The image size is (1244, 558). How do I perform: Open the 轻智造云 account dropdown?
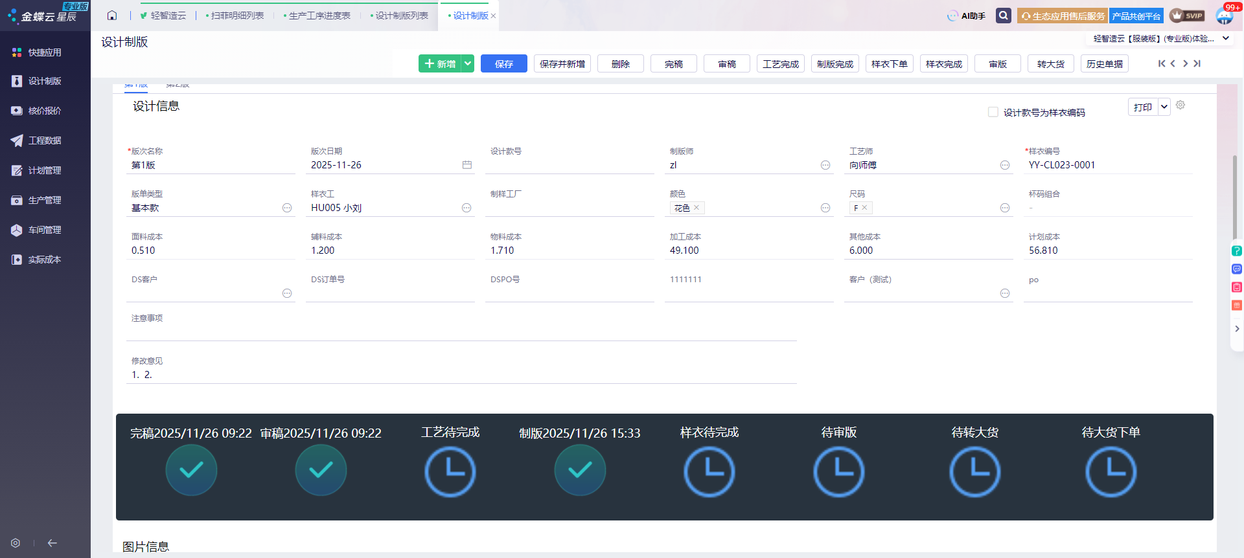click(1226, 39)
